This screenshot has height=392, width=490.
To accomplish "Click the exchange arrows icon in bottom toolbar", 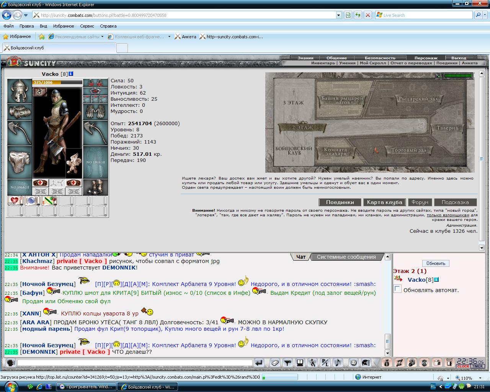I will 399,363.
